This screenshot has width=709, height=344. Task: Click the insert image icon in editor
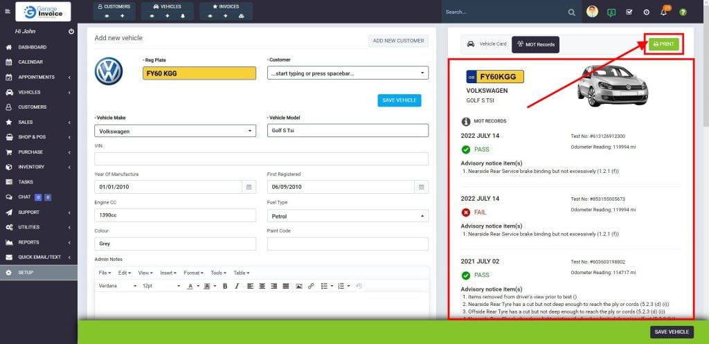point(299,286)
